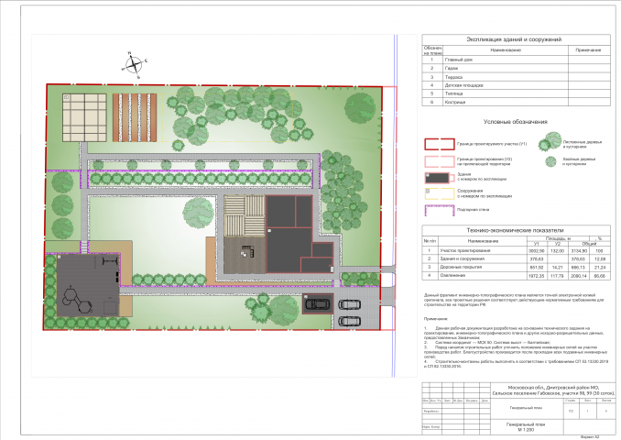
Task: Click the wooden terrace deck beside the house
Action: pyautogui.click(x=245, y=255)
